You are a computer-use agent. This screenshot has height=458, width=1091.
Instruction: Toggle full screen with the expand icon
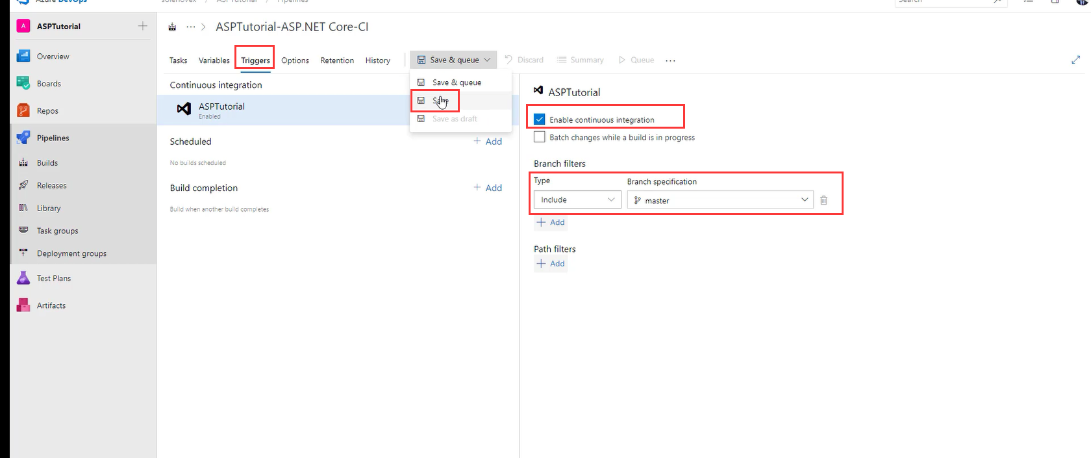(x=1075, y=60)
